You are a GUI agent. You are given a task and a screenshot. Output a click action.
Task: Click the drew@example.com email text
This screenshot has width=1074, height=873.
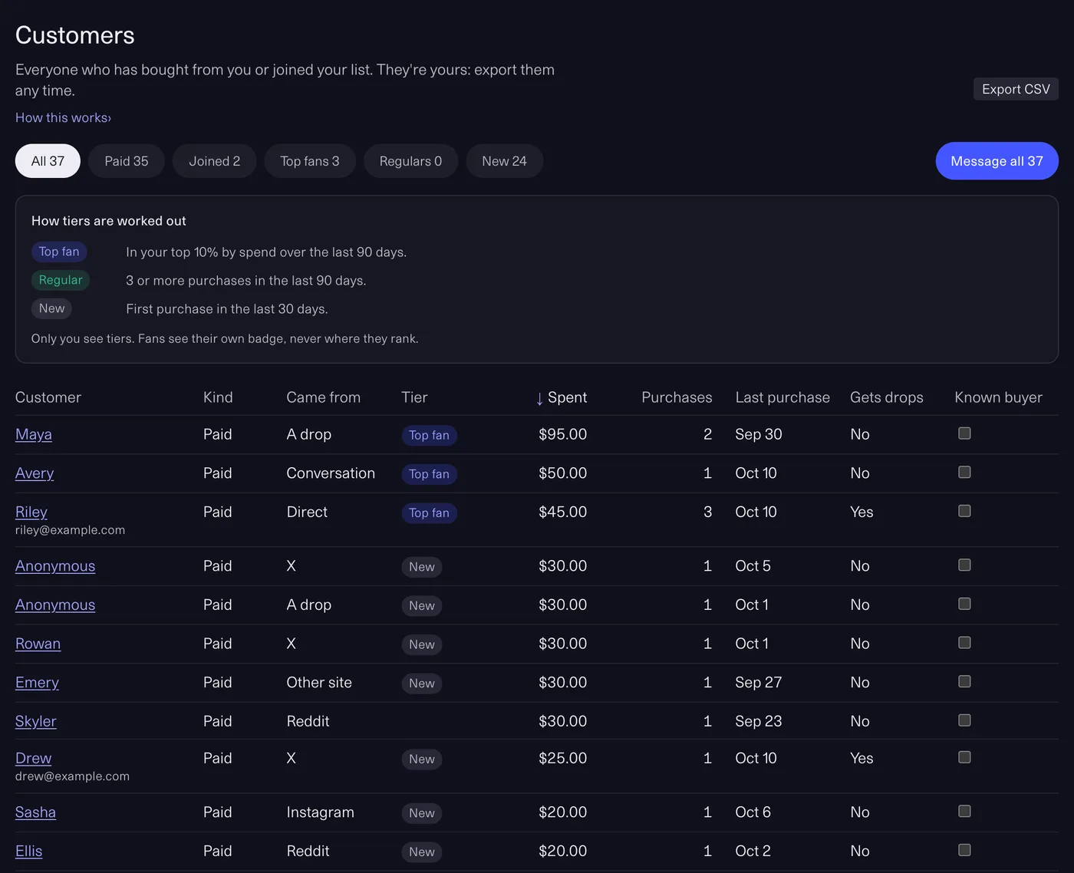(x=72, y=776)
